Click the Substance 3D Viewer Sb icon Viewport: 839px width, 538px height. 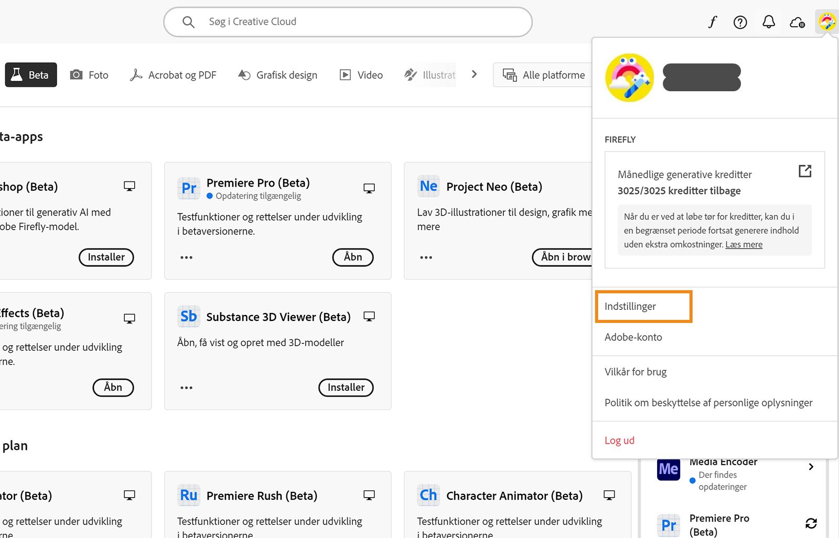189,316
